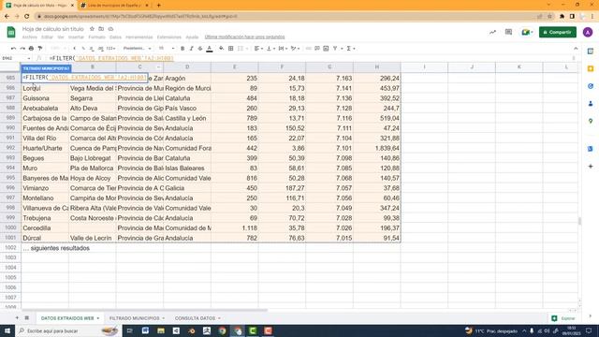Click the cell name box
Image resolution: width=599 pixels, height=337 pixels.
pos(16,58)
